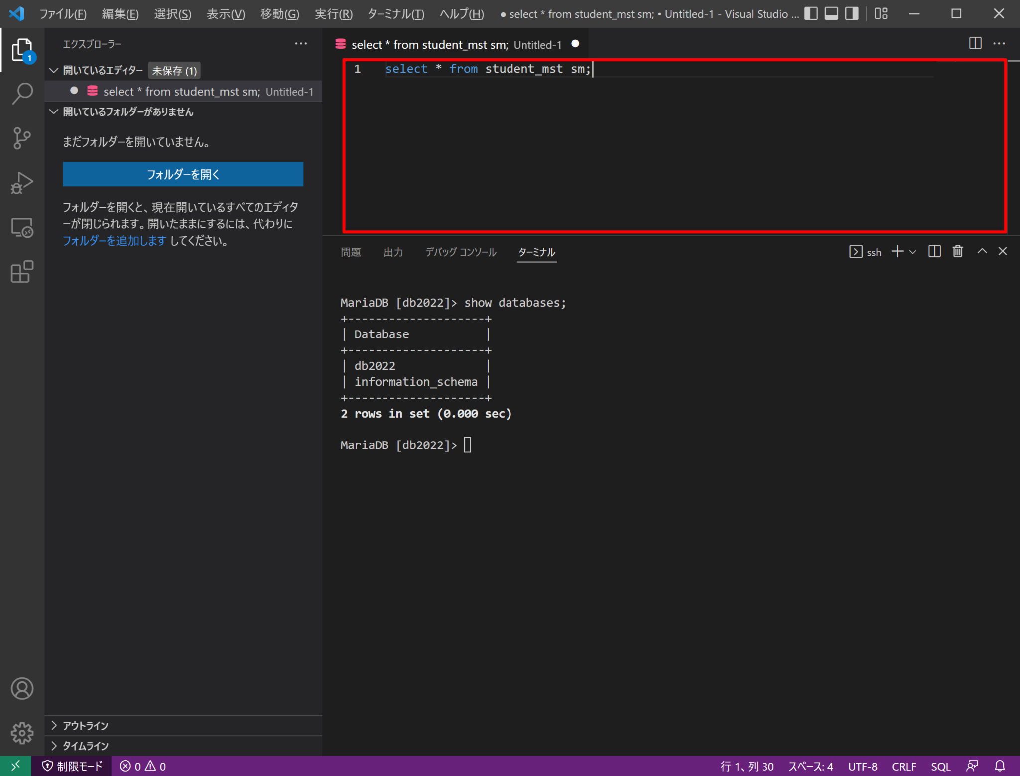Expand the タイムライン section
The height and width of the screenshot is (776, 1020).
click(85, 746)
